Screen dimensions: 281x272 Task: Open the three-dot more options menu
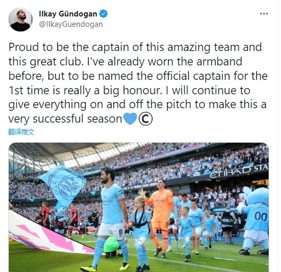pos(264,14)
